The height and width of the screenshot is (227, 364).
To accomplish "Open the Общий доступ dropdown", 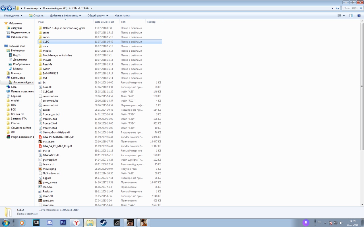I will [x=98, y=16].
